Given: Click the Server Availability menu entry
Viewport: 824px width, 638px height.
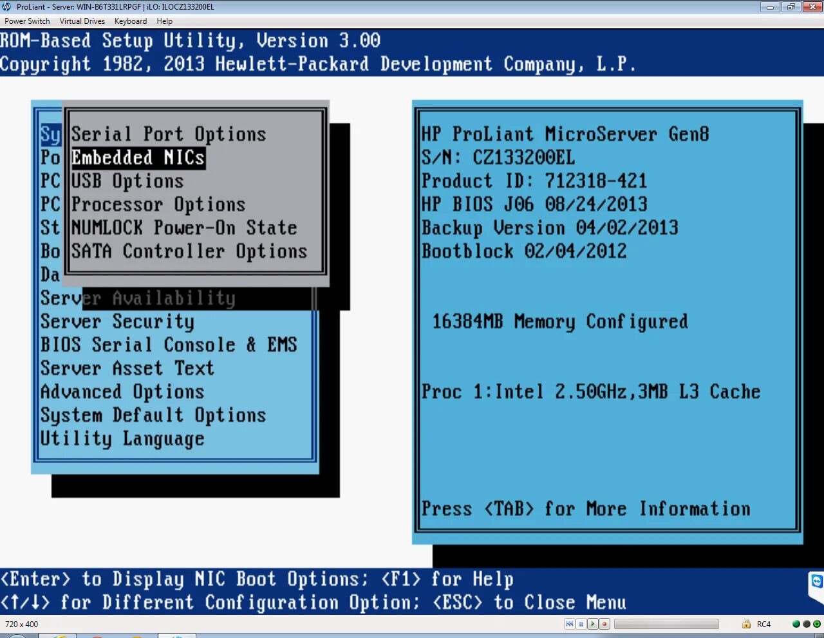Looking at the screenshot, I should (x=138, y=298).
